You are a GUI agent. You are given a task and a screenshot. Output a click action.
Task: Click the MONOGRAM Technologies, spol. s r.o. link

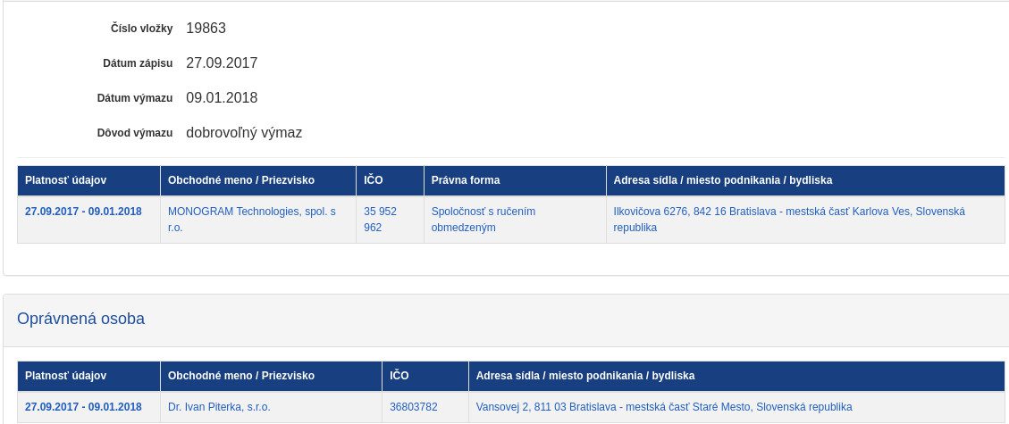pyautogui.click(x=251, y=212)
